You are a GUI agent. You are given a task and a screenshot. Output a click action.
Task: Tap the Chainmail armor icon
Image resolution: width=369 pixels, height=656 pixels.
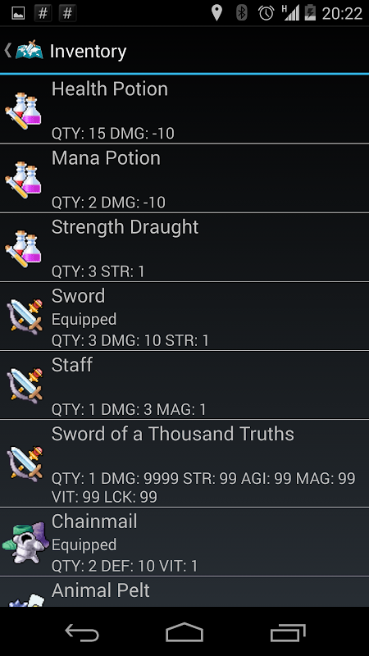coord(24,542)
